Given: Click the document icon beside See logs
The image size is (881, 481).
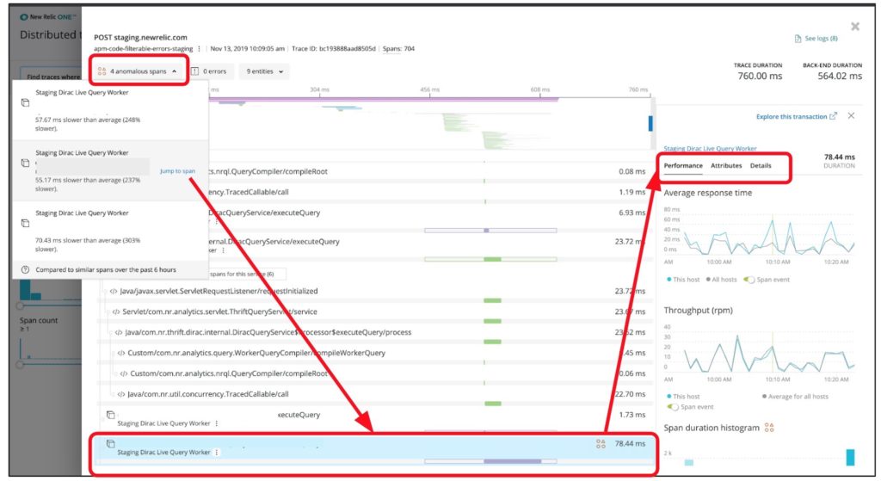Looking at the screenshot, I should [798, 39].
